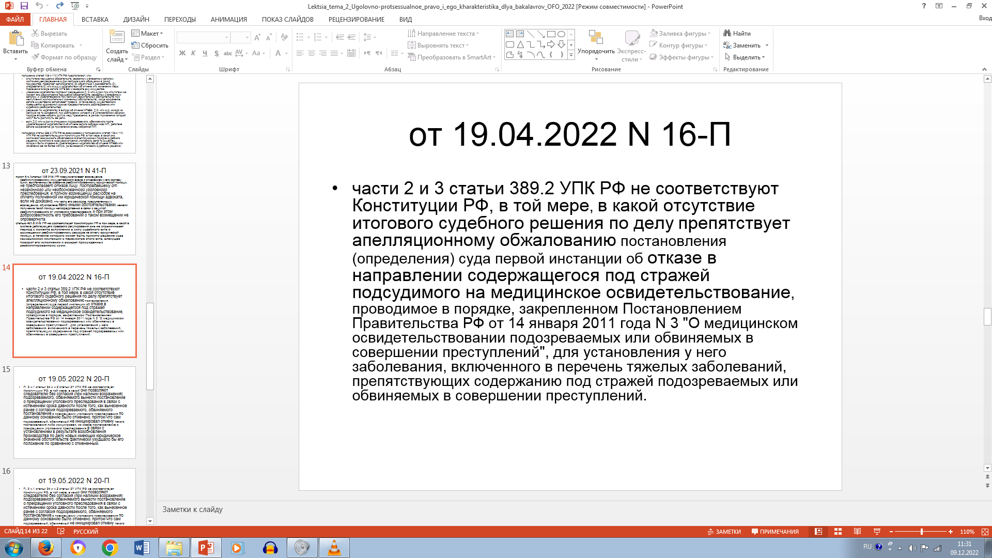The image size is (992, 558).
Task: Click the Заметки к слайду notes field
Action: [x=571, y=509]
